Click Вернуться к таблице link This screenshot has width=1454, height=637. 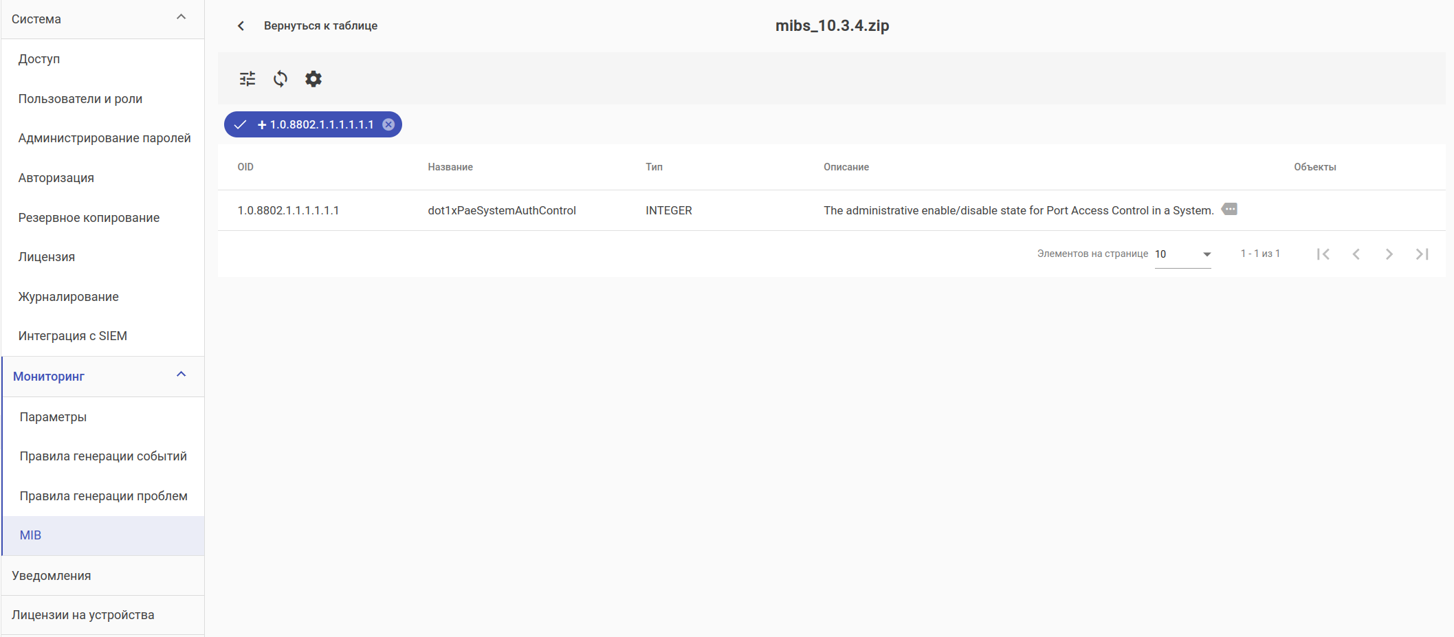click(x=320, y=25)
